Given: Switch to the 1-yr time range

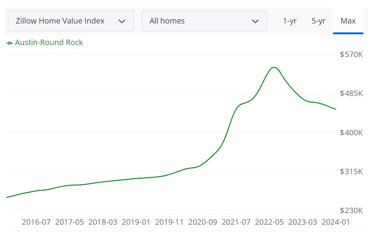Looking at the screenshot, I should (x=290, y=21).
